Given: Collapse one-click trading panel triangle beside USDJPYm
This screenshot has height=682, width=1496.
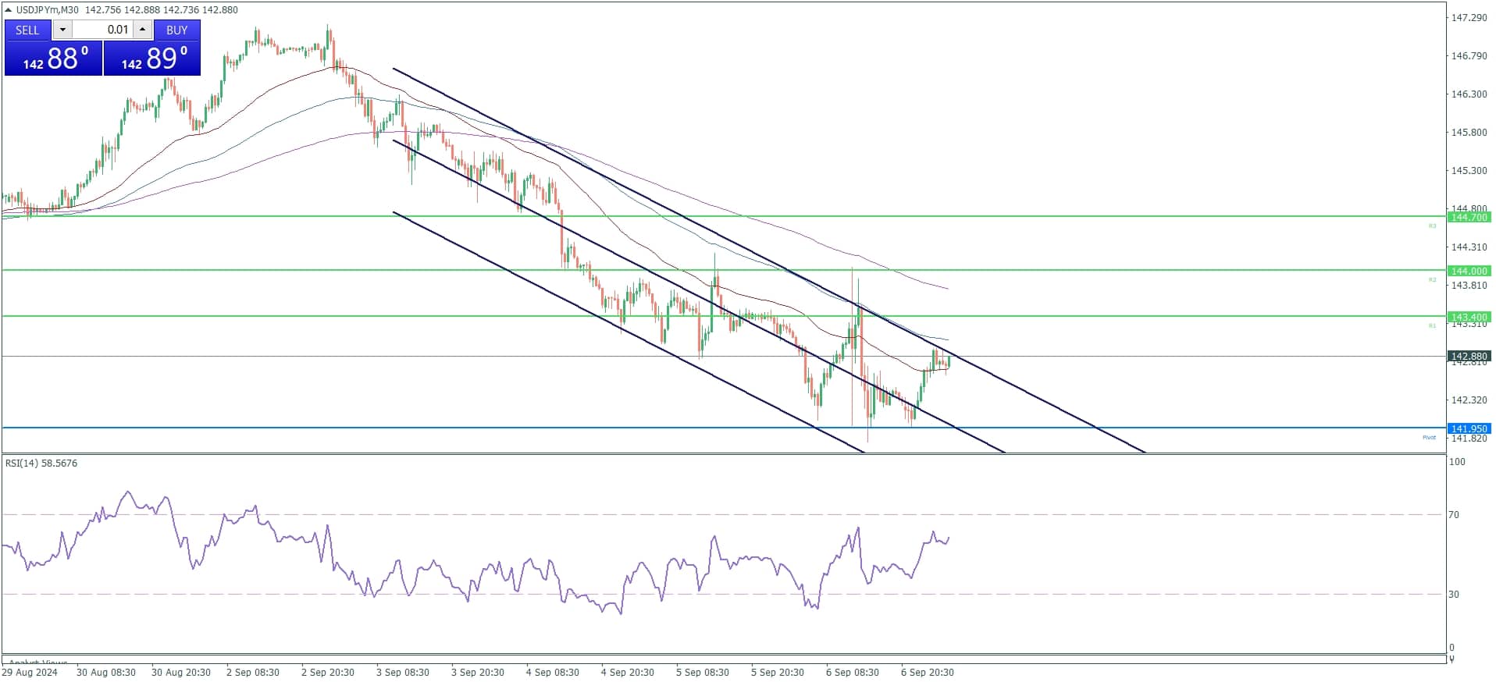Looking at the screenshot, I should [9, 9].
